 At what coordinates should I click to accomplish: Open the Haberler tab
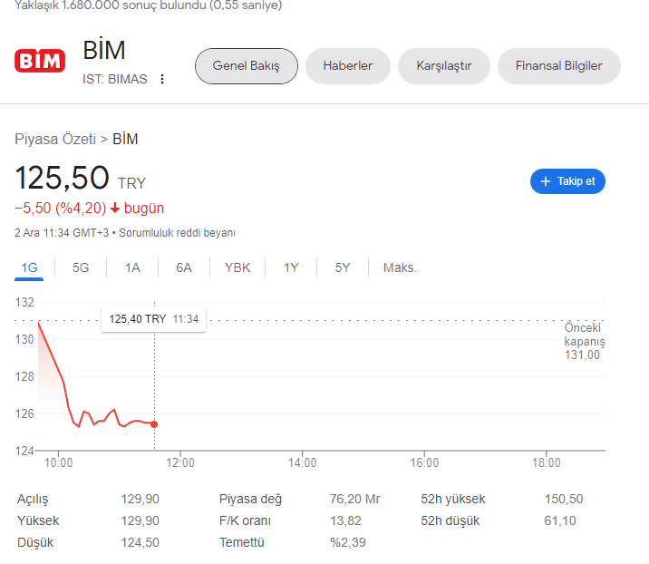[348, 66]
